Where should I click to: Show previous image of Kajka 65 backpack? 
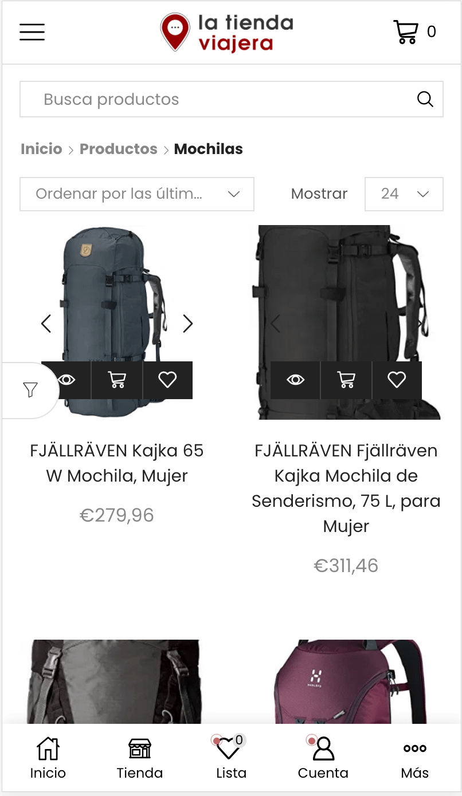(46, 324)
